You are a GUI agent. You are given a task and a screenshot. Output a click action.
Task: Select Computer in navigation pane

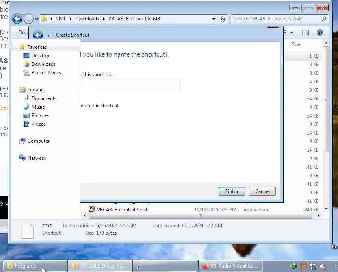coord(39,141)
